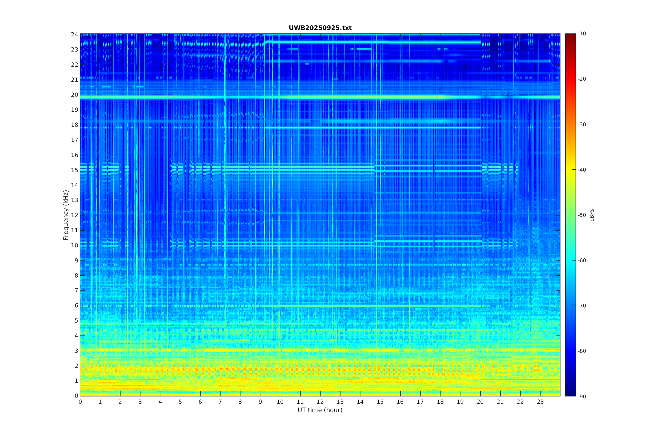Click the 15 kHz frequency tick label
The height and width of the screenshot is (445, 647).
pyautogui.click(x=74, y=170)
